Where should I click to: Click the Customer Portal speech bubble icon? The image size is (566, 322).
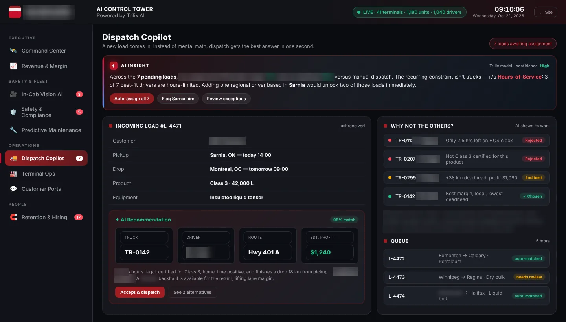click(13, 189)
